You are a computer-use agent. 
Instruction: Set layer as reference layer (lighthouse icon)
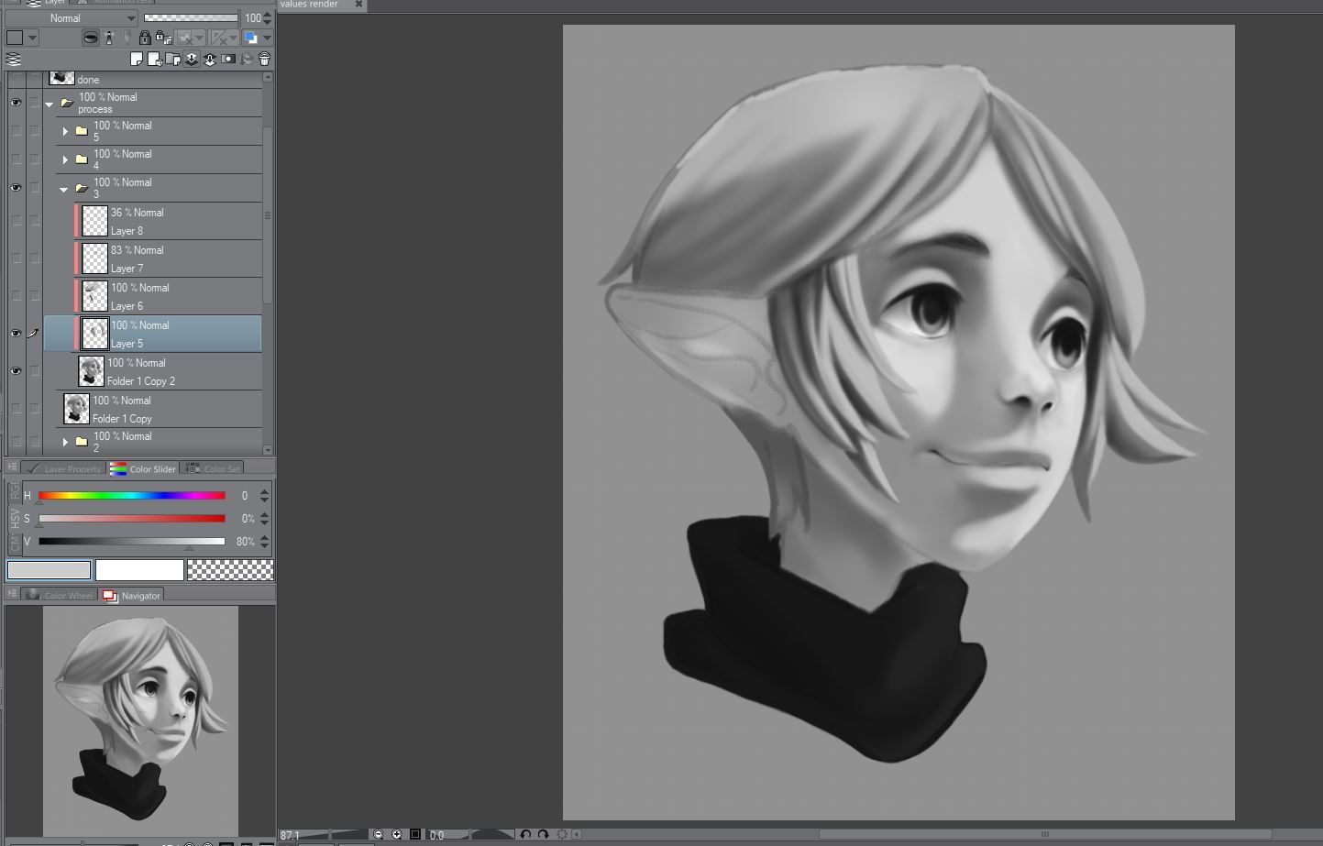109,38
